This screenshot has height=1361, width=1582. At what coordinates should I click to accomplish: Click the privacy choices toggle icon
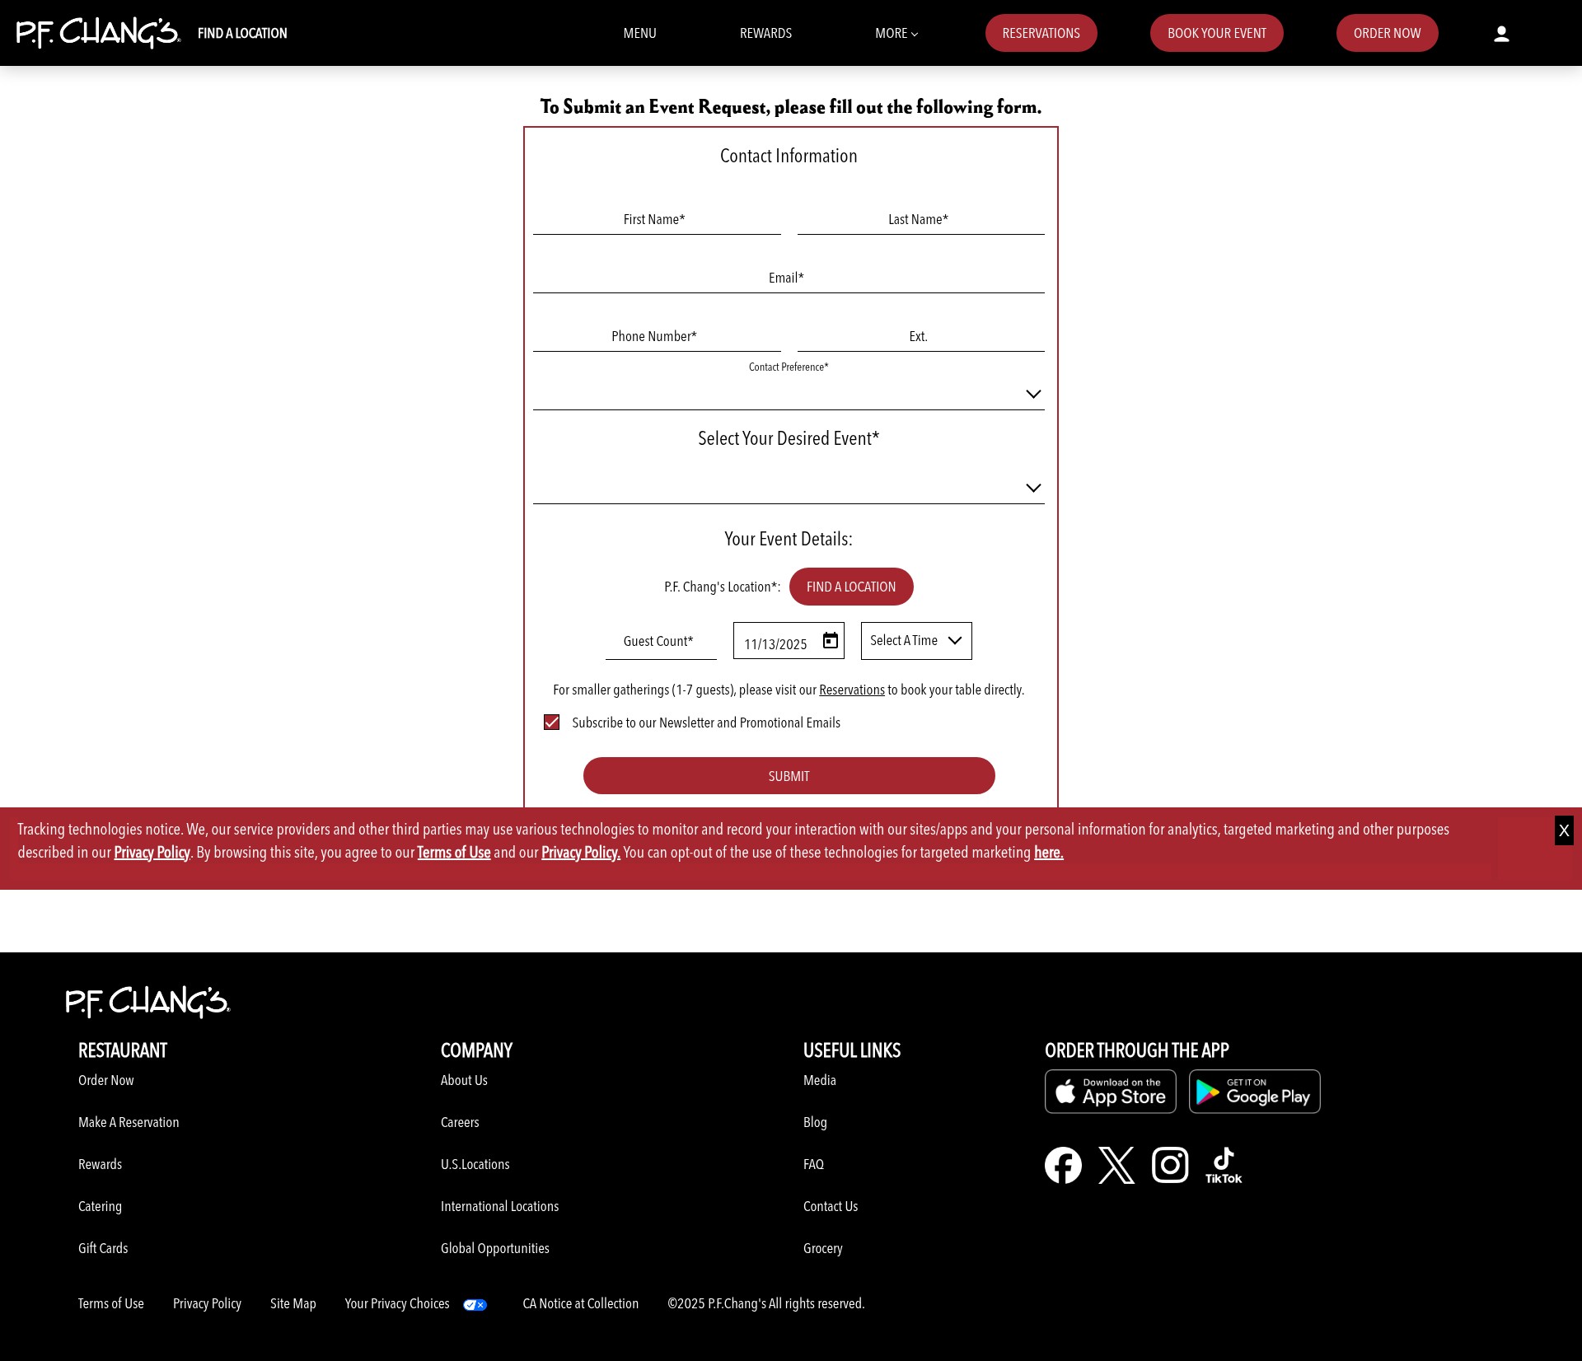pyautogui.click(x=475, y=1305)
